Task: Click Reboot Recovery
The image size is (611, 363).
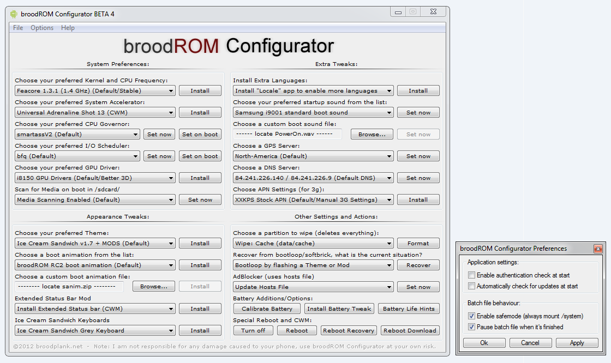Action: [x=349, y=331]
